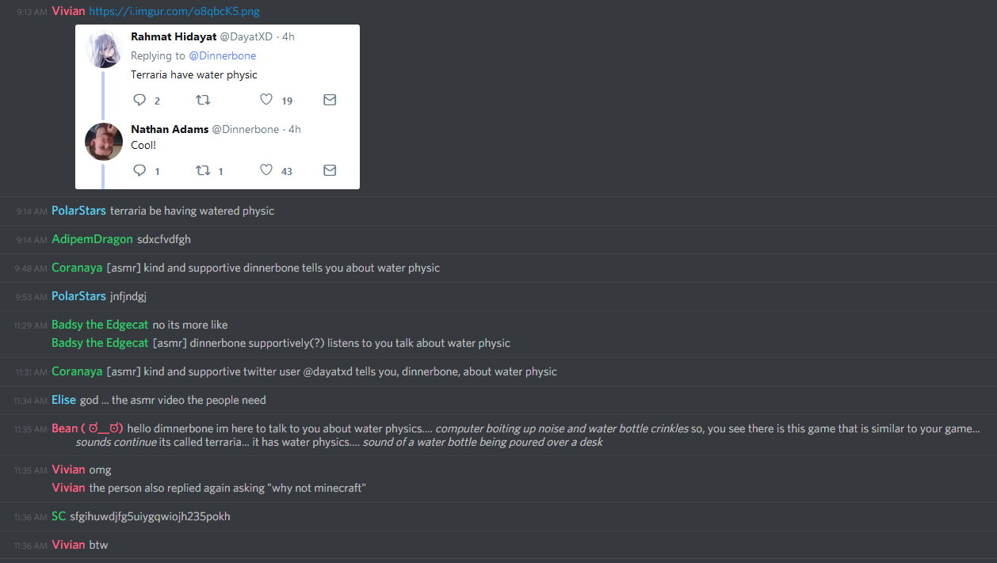
Task: Click mail icon on Nathan Adams' tweet
Action: coord(330,170)
